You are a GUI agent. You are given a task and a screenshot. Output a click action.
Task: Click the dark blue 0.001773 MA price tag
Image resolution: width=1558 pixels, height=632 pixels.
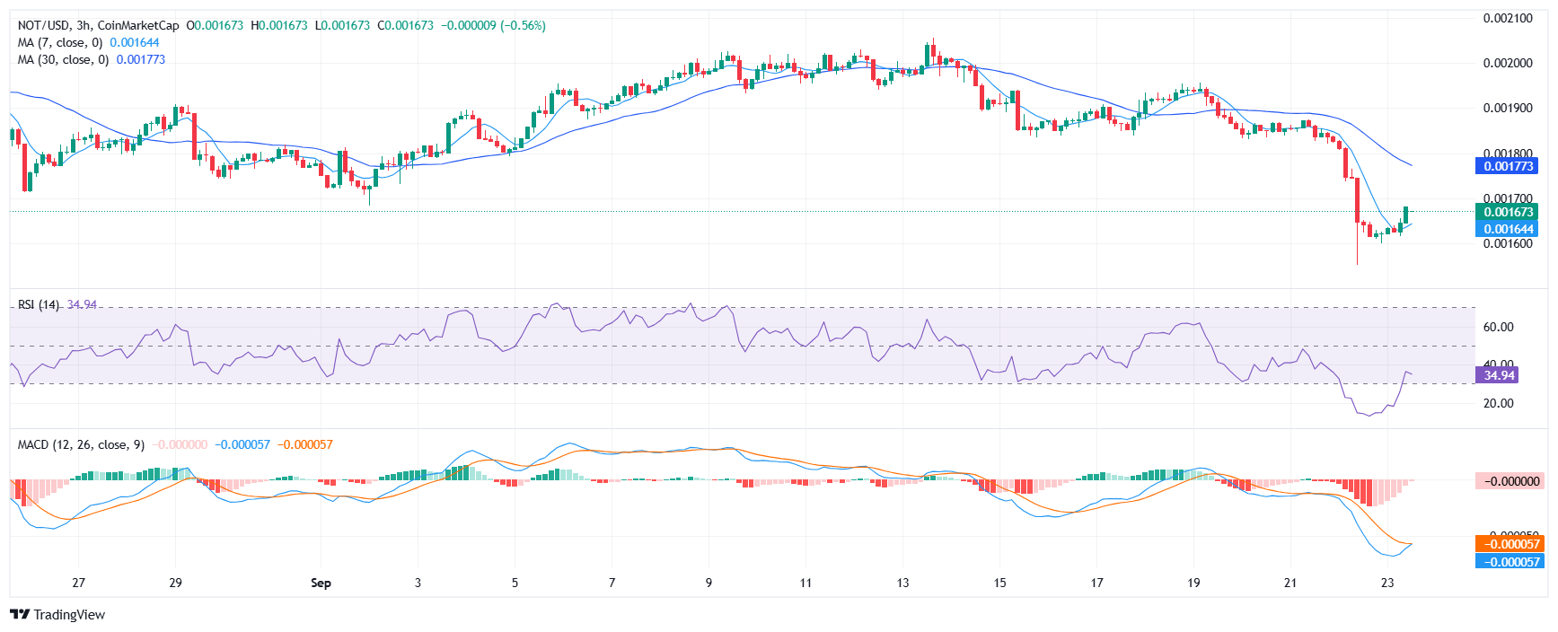[x=1507, y=166]
